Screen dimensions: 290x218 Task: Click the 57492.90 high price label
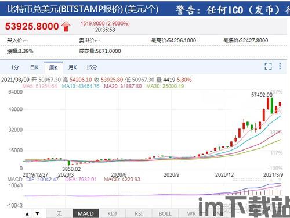pyautogui.click(x=262, y=95)
